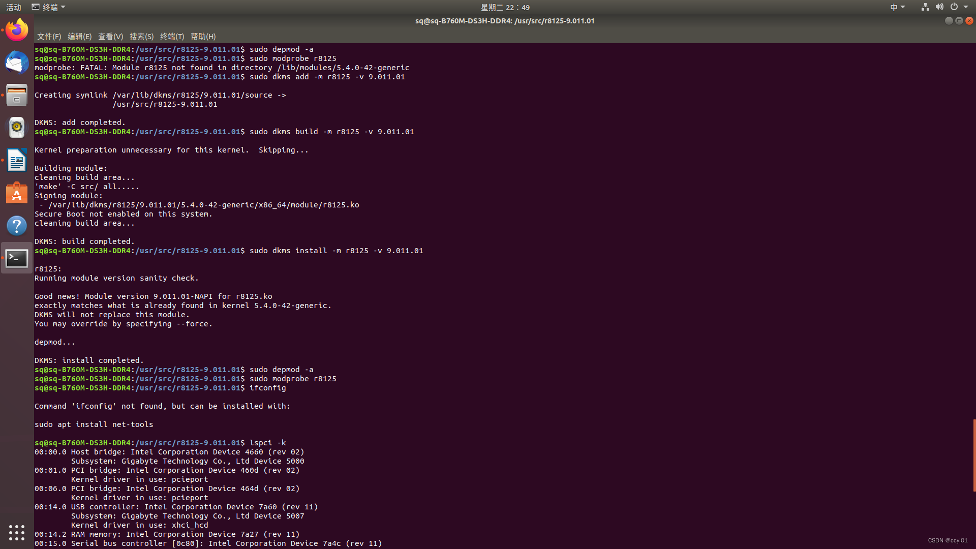Click the Terminal icon in the dock
This screenshot has height=549, width=976.
(x=17, y=258)
